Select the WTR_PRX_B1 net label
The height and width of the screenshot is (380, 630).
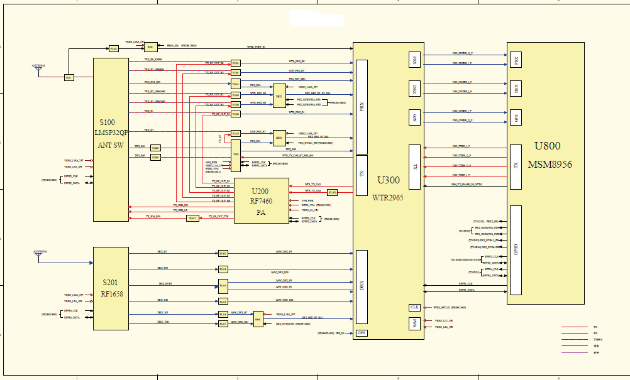[x=297, y=112]
